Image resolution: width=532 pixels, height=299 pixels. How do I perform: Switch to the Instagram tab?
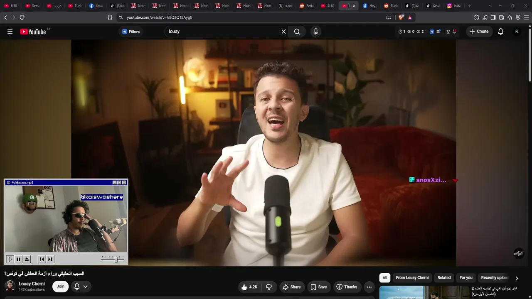(x=454, y=6)
